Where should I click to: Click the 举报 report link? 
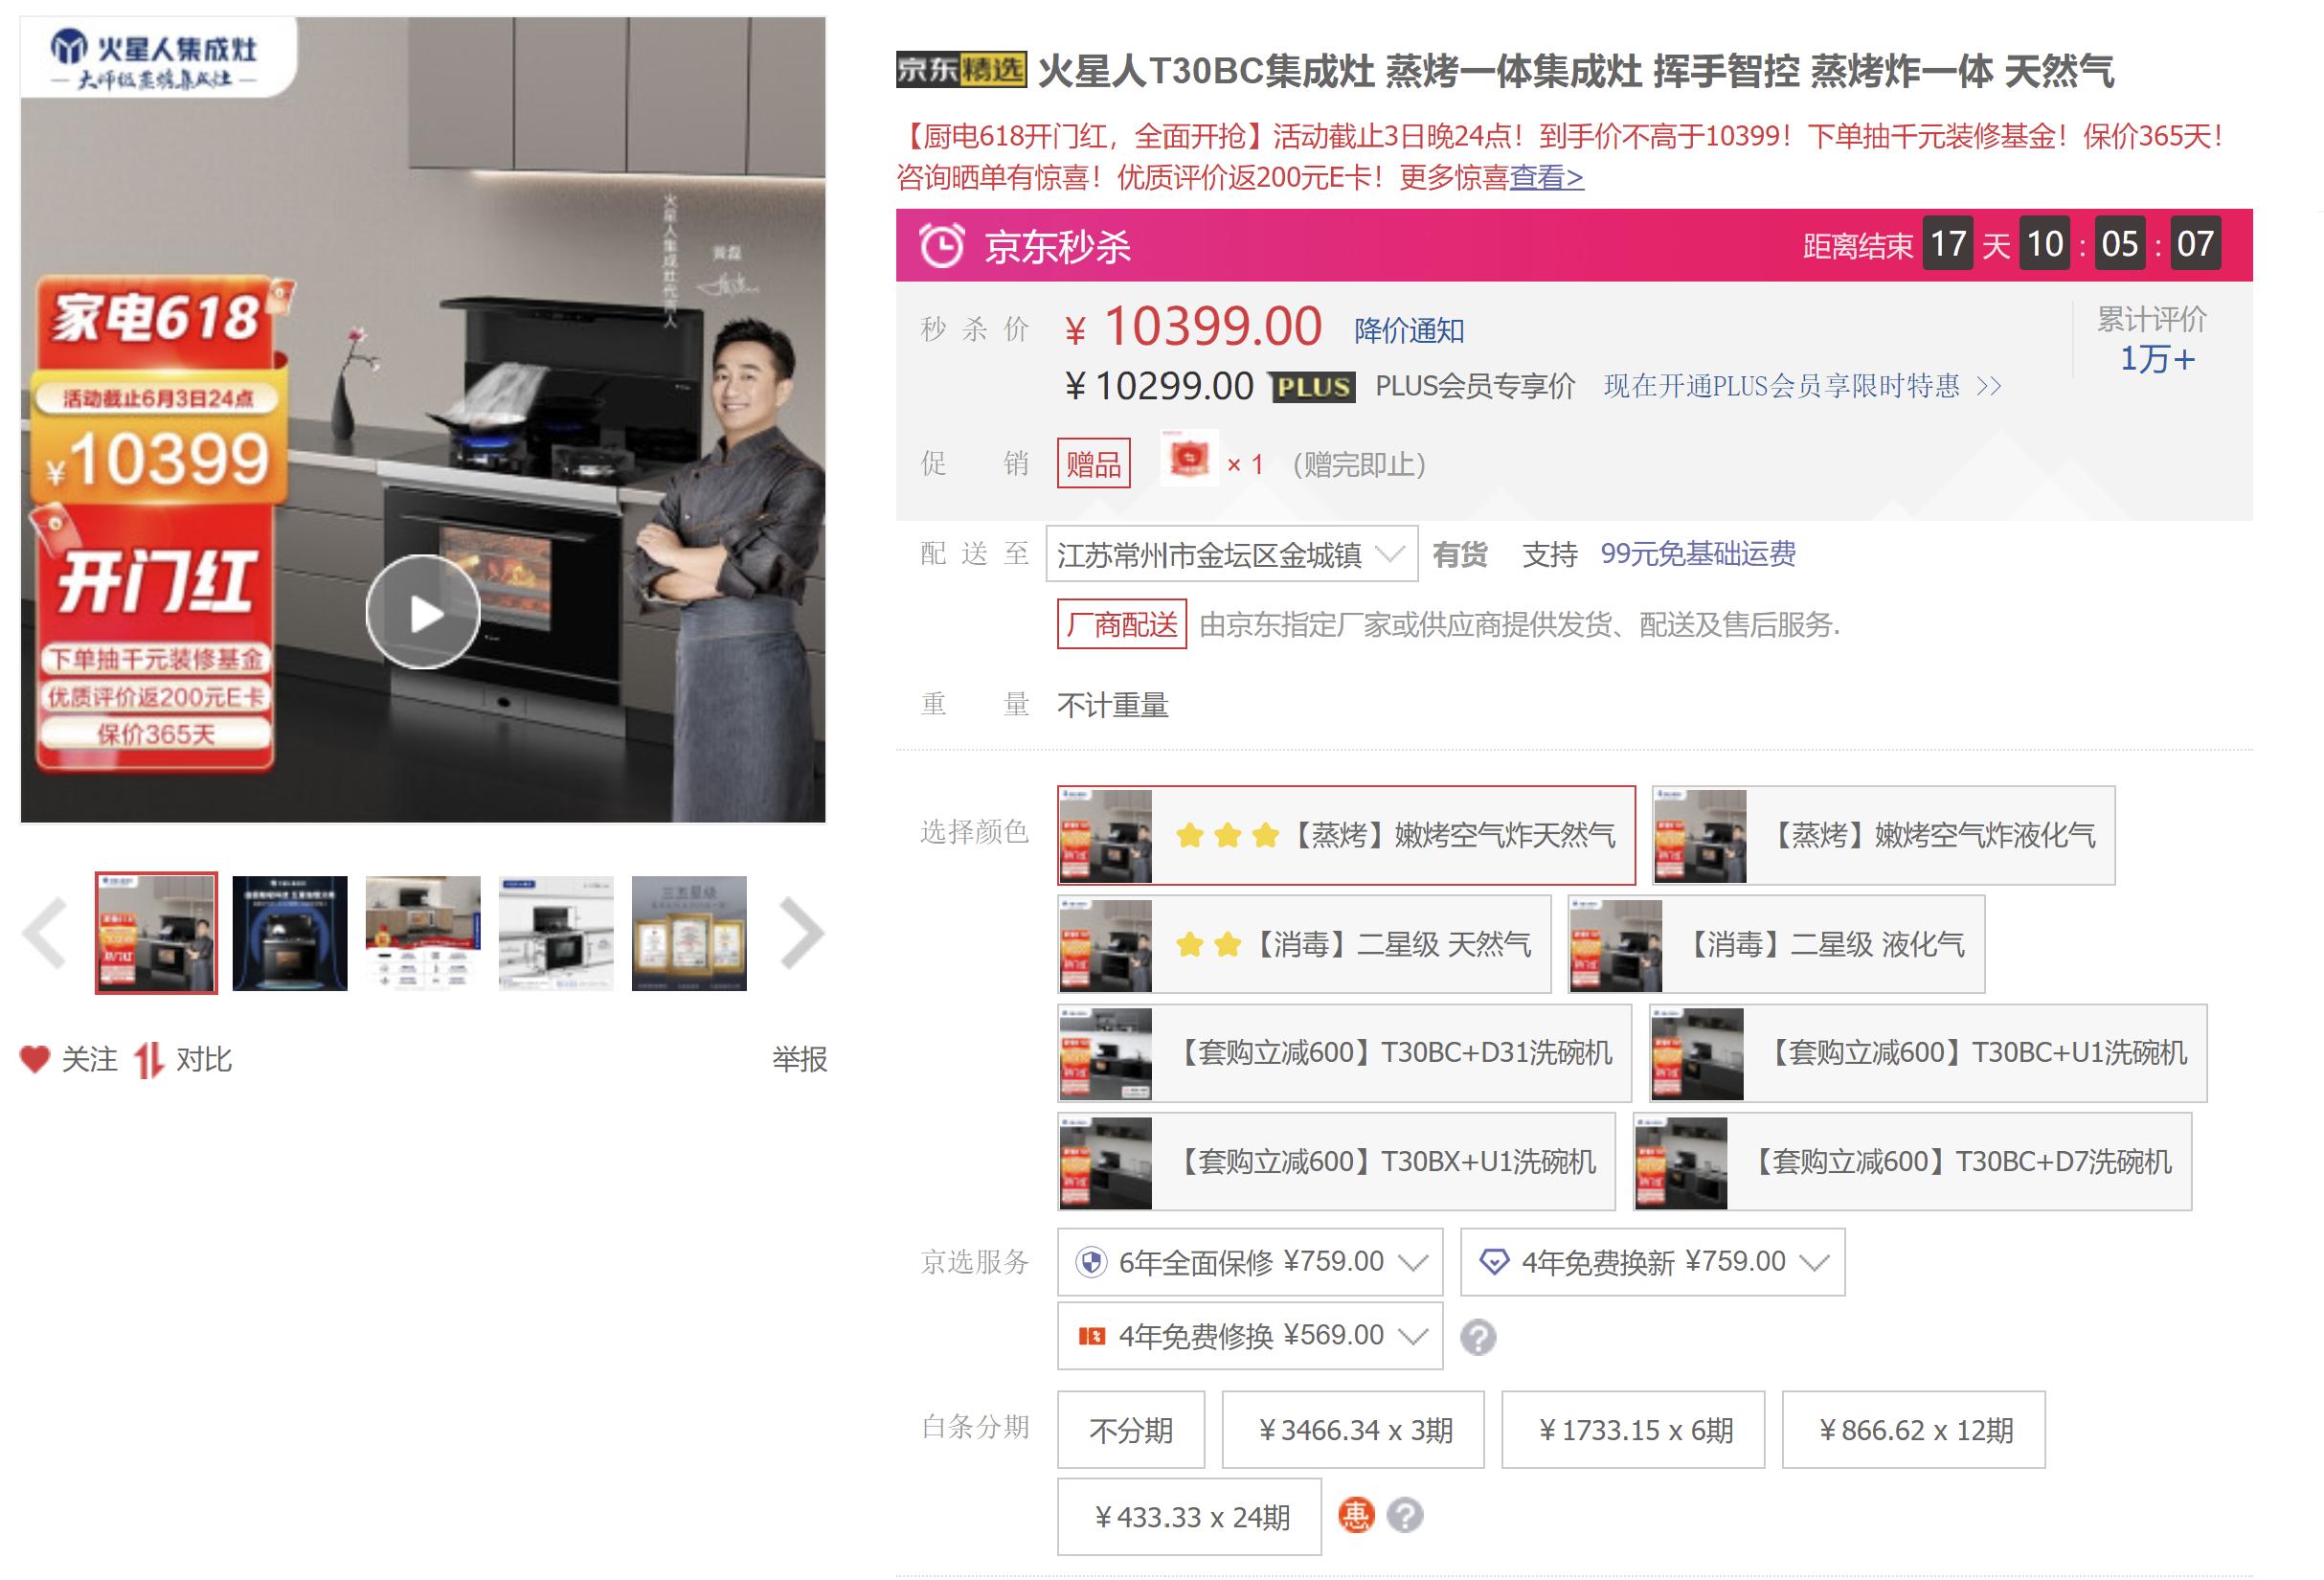[x=799, y=1060]
